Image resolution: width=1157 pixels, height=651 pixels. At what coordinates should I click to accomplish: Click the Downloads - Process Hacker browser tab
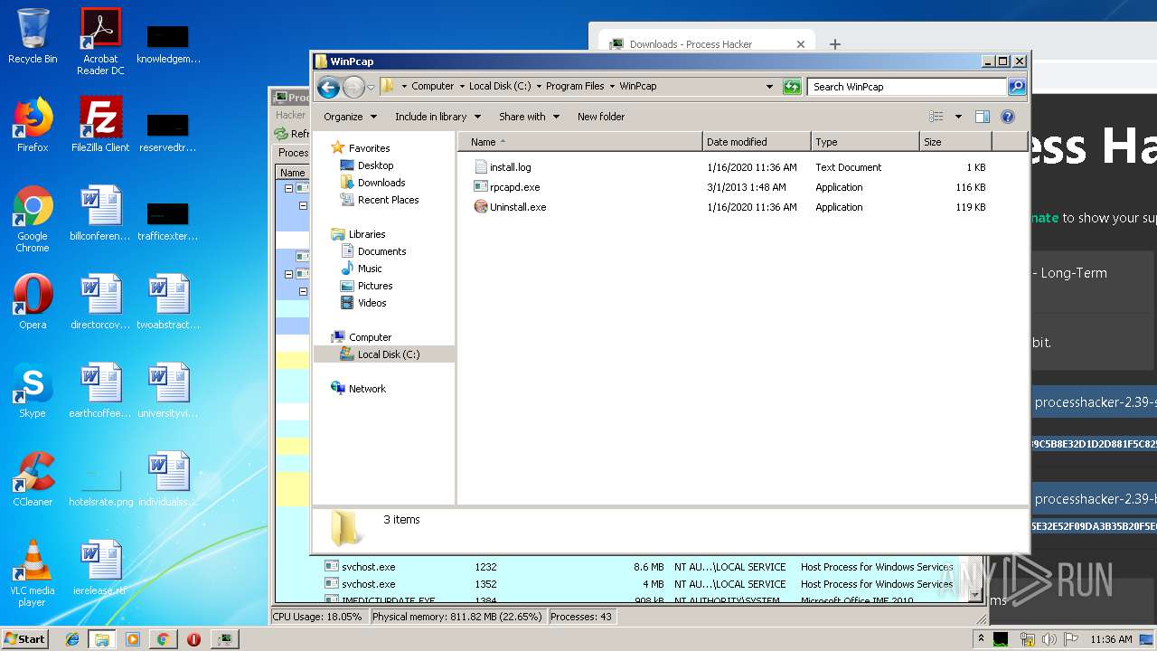pos(705,43)
